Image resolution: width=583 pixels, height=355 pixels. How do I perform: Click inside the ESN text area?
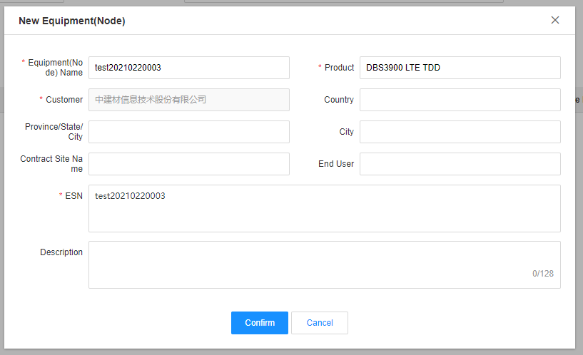[x=325, y=208]
